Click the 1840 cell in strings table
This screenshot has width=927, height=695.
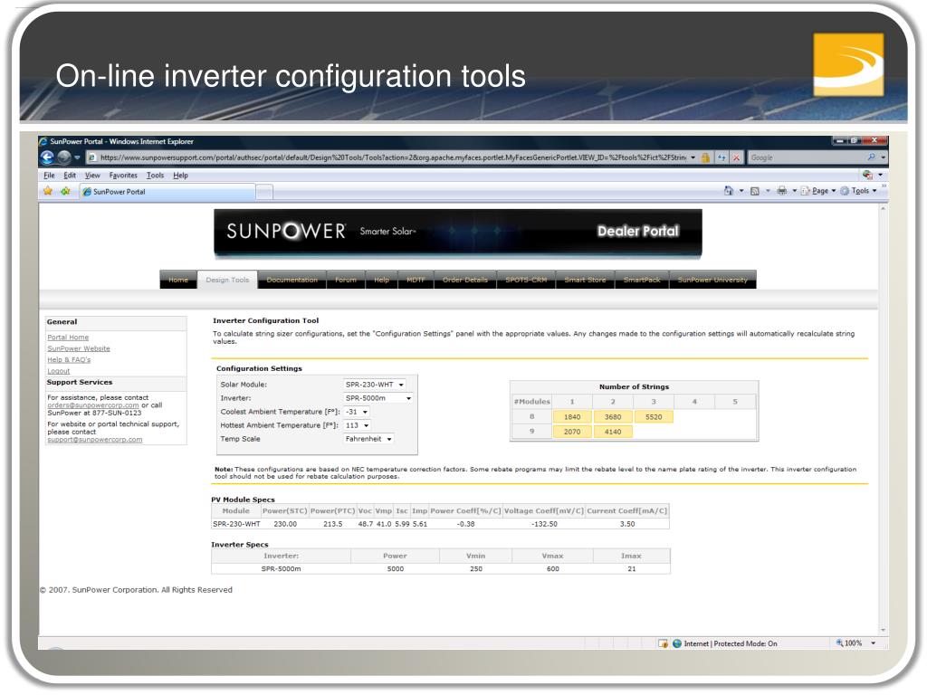572,417
